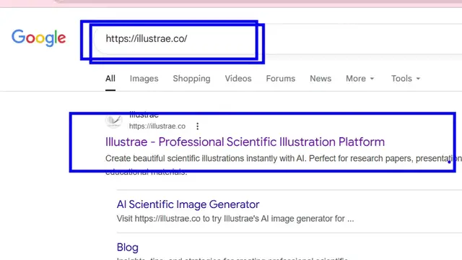Click the Google logo
Viewport: 462px width, 260px height.
point(38,38)
